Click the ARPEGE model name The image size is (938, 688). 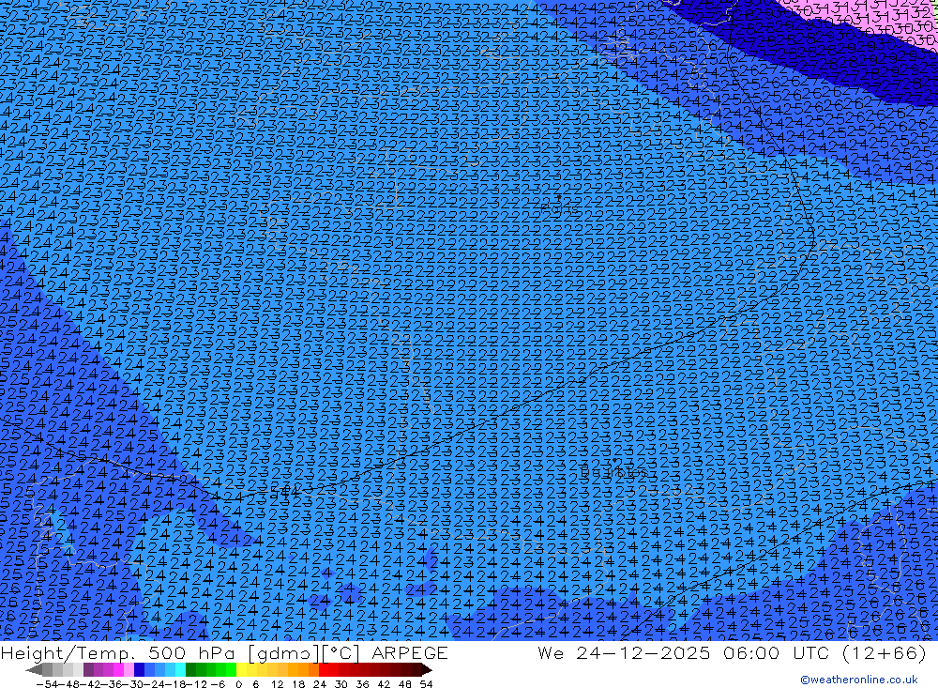[409, 652]
